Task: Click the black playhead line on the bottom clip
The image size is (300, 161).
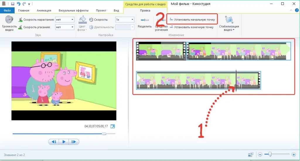Action: 236,80
